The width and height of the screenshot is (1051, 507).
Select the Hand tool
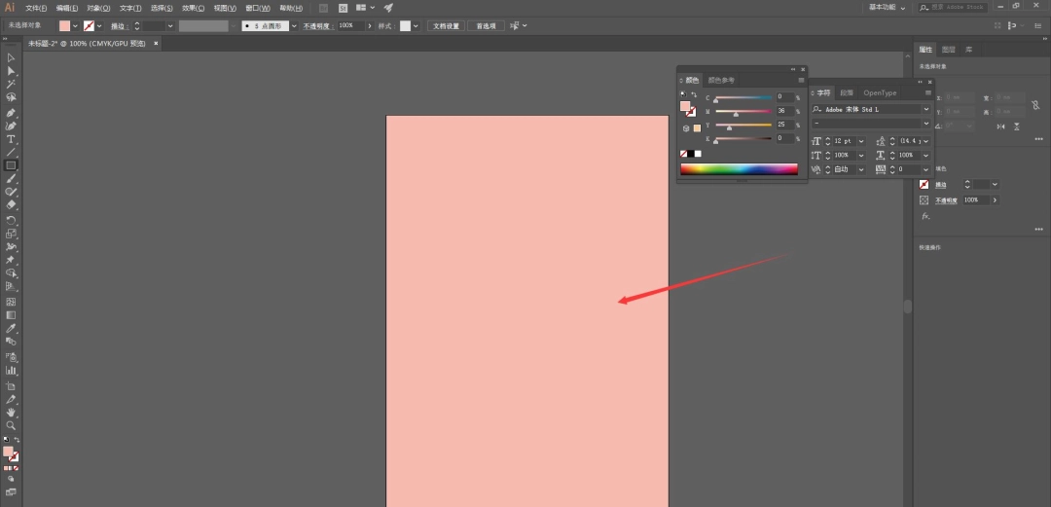coord(11,413)
